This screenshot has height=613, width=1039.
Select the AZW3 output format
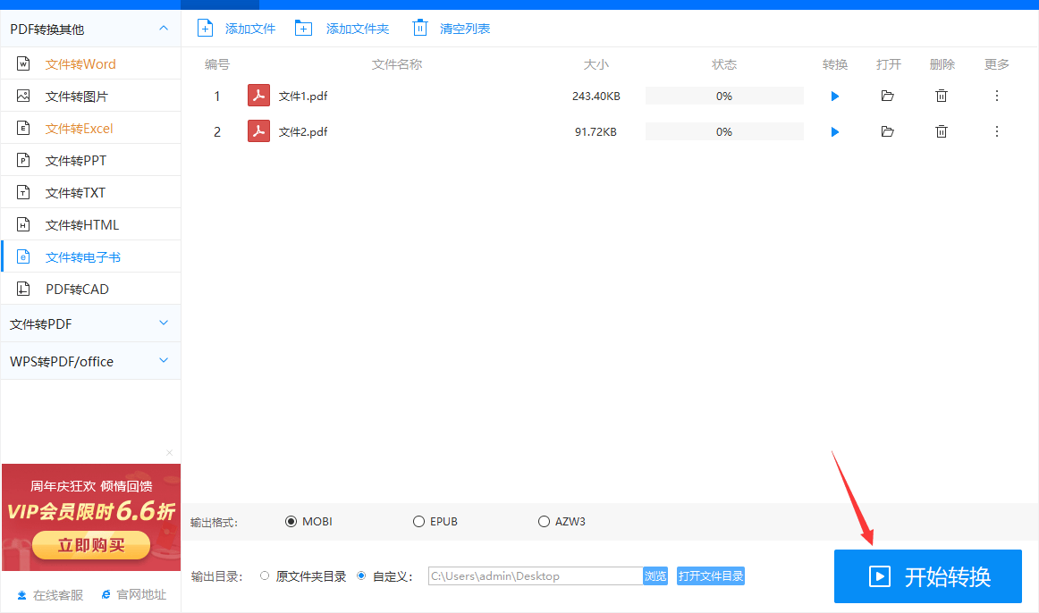point(544,521)
